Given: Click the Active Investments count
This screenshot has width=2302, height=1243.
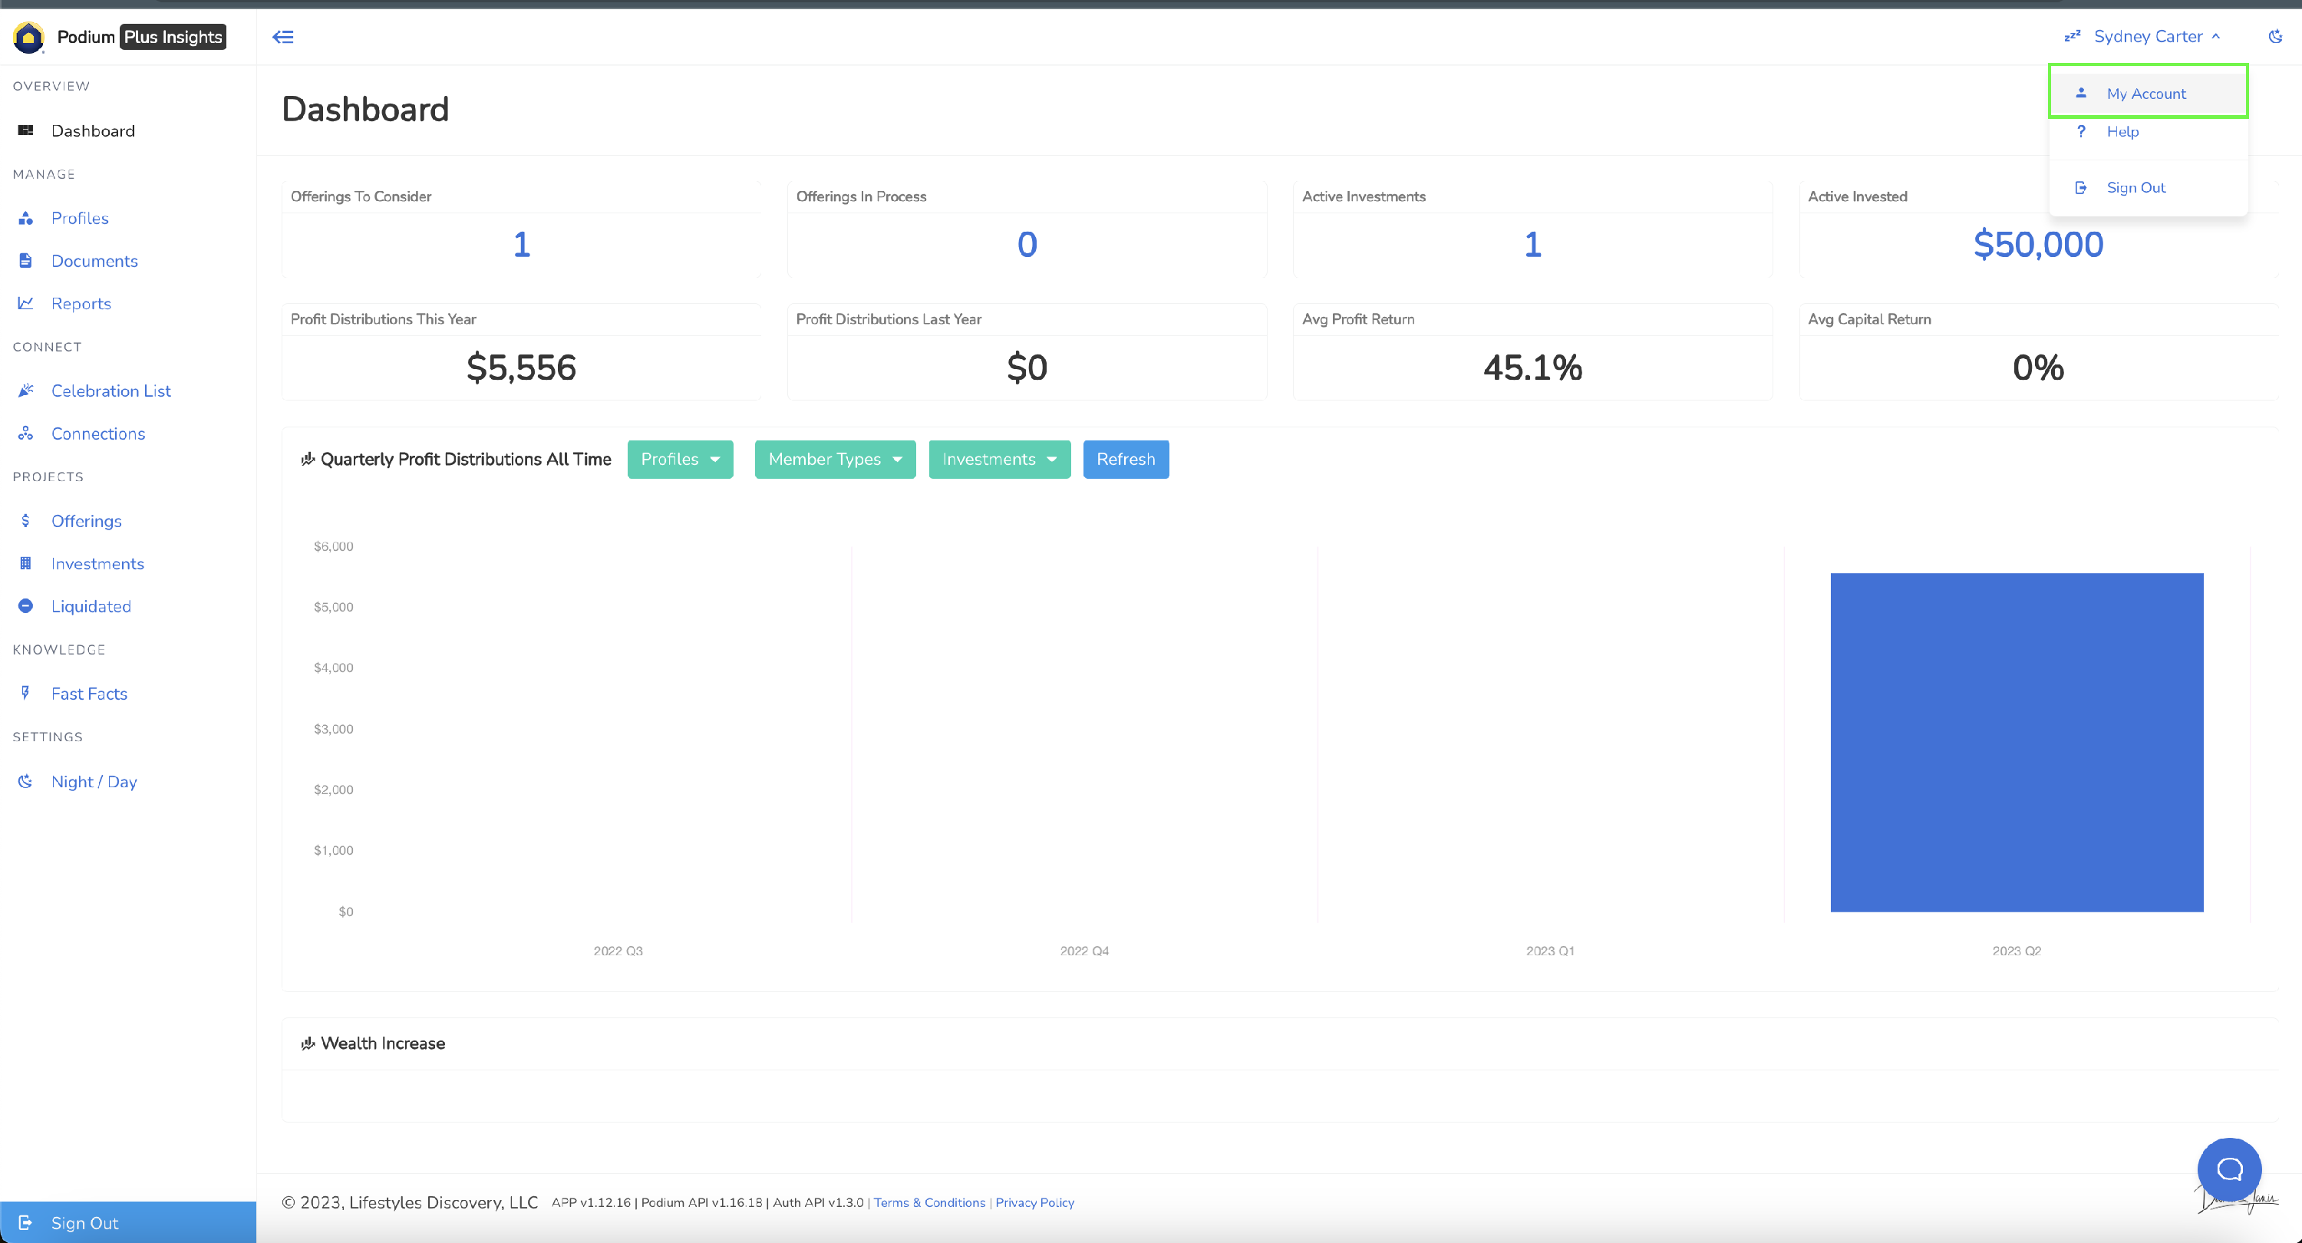Looking at the screenshot, I should 1532,244.
